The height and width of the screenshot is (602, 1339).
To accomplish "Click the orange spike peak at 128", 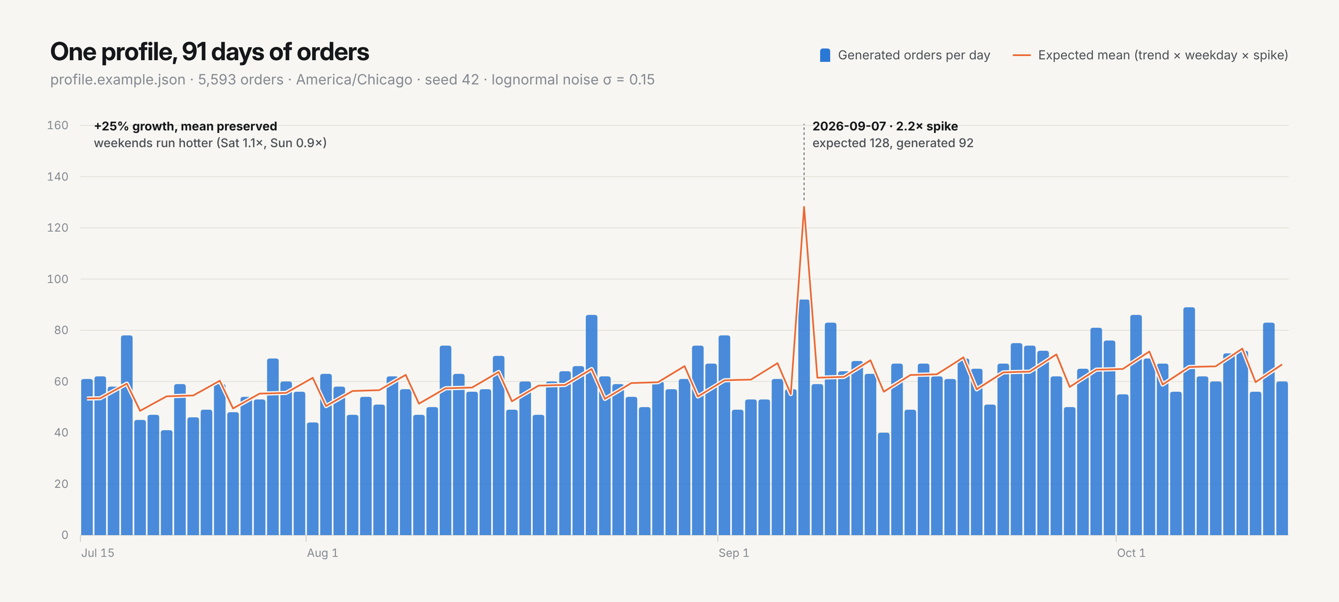I will (803, 208).
